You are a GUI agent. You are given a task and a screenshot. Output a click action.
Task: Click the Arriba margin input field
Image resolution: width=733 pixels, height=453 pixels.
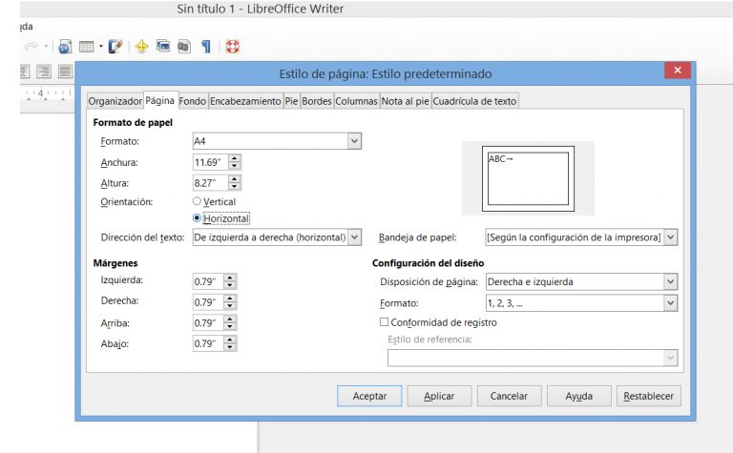[x=208, y=322]
